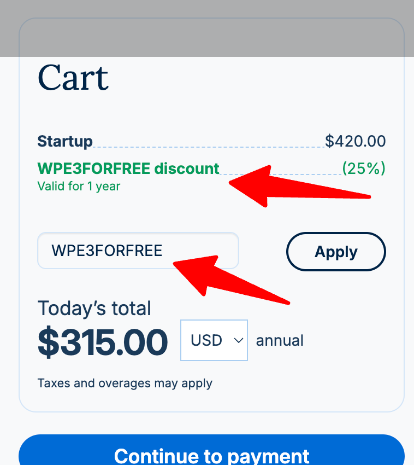Choose a different currency from the dropdown
The height and width of the screenshot is (465, 414).
click(214, 340)
